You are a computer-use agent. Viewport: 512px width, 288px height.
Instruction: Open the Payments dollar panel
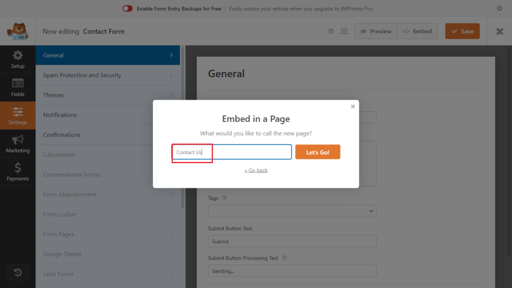coord(17,171)
